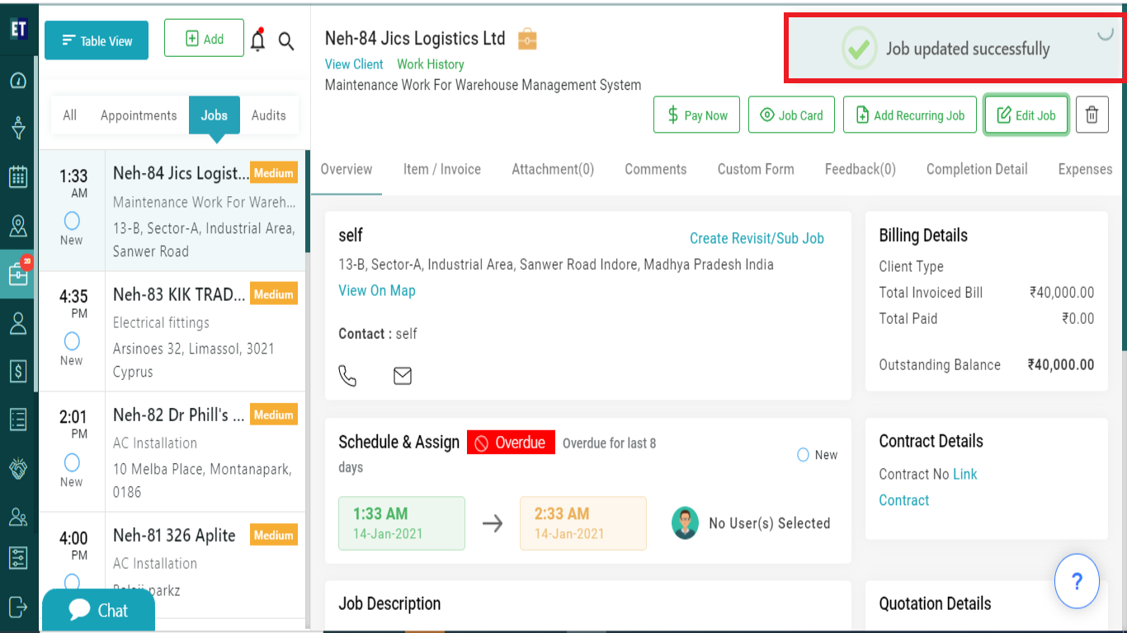Click Create Revisit/Sub Job link

(x=757, y=238)
